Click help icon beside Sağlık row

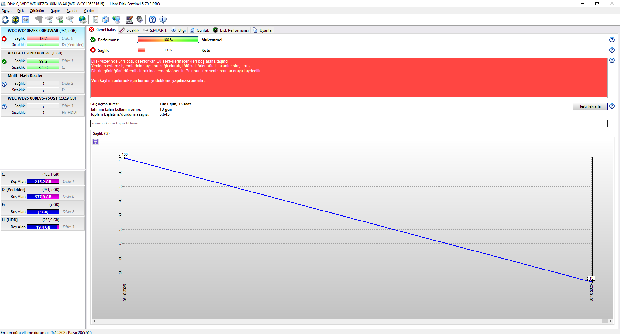click(612, 50)
